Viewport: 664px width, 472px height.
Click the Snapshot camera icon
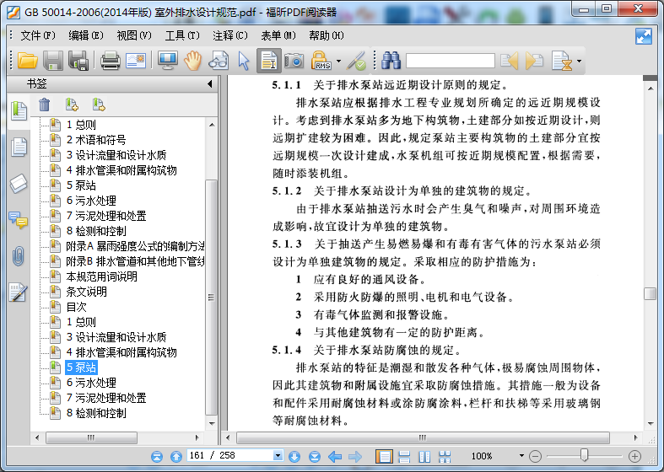294,61
